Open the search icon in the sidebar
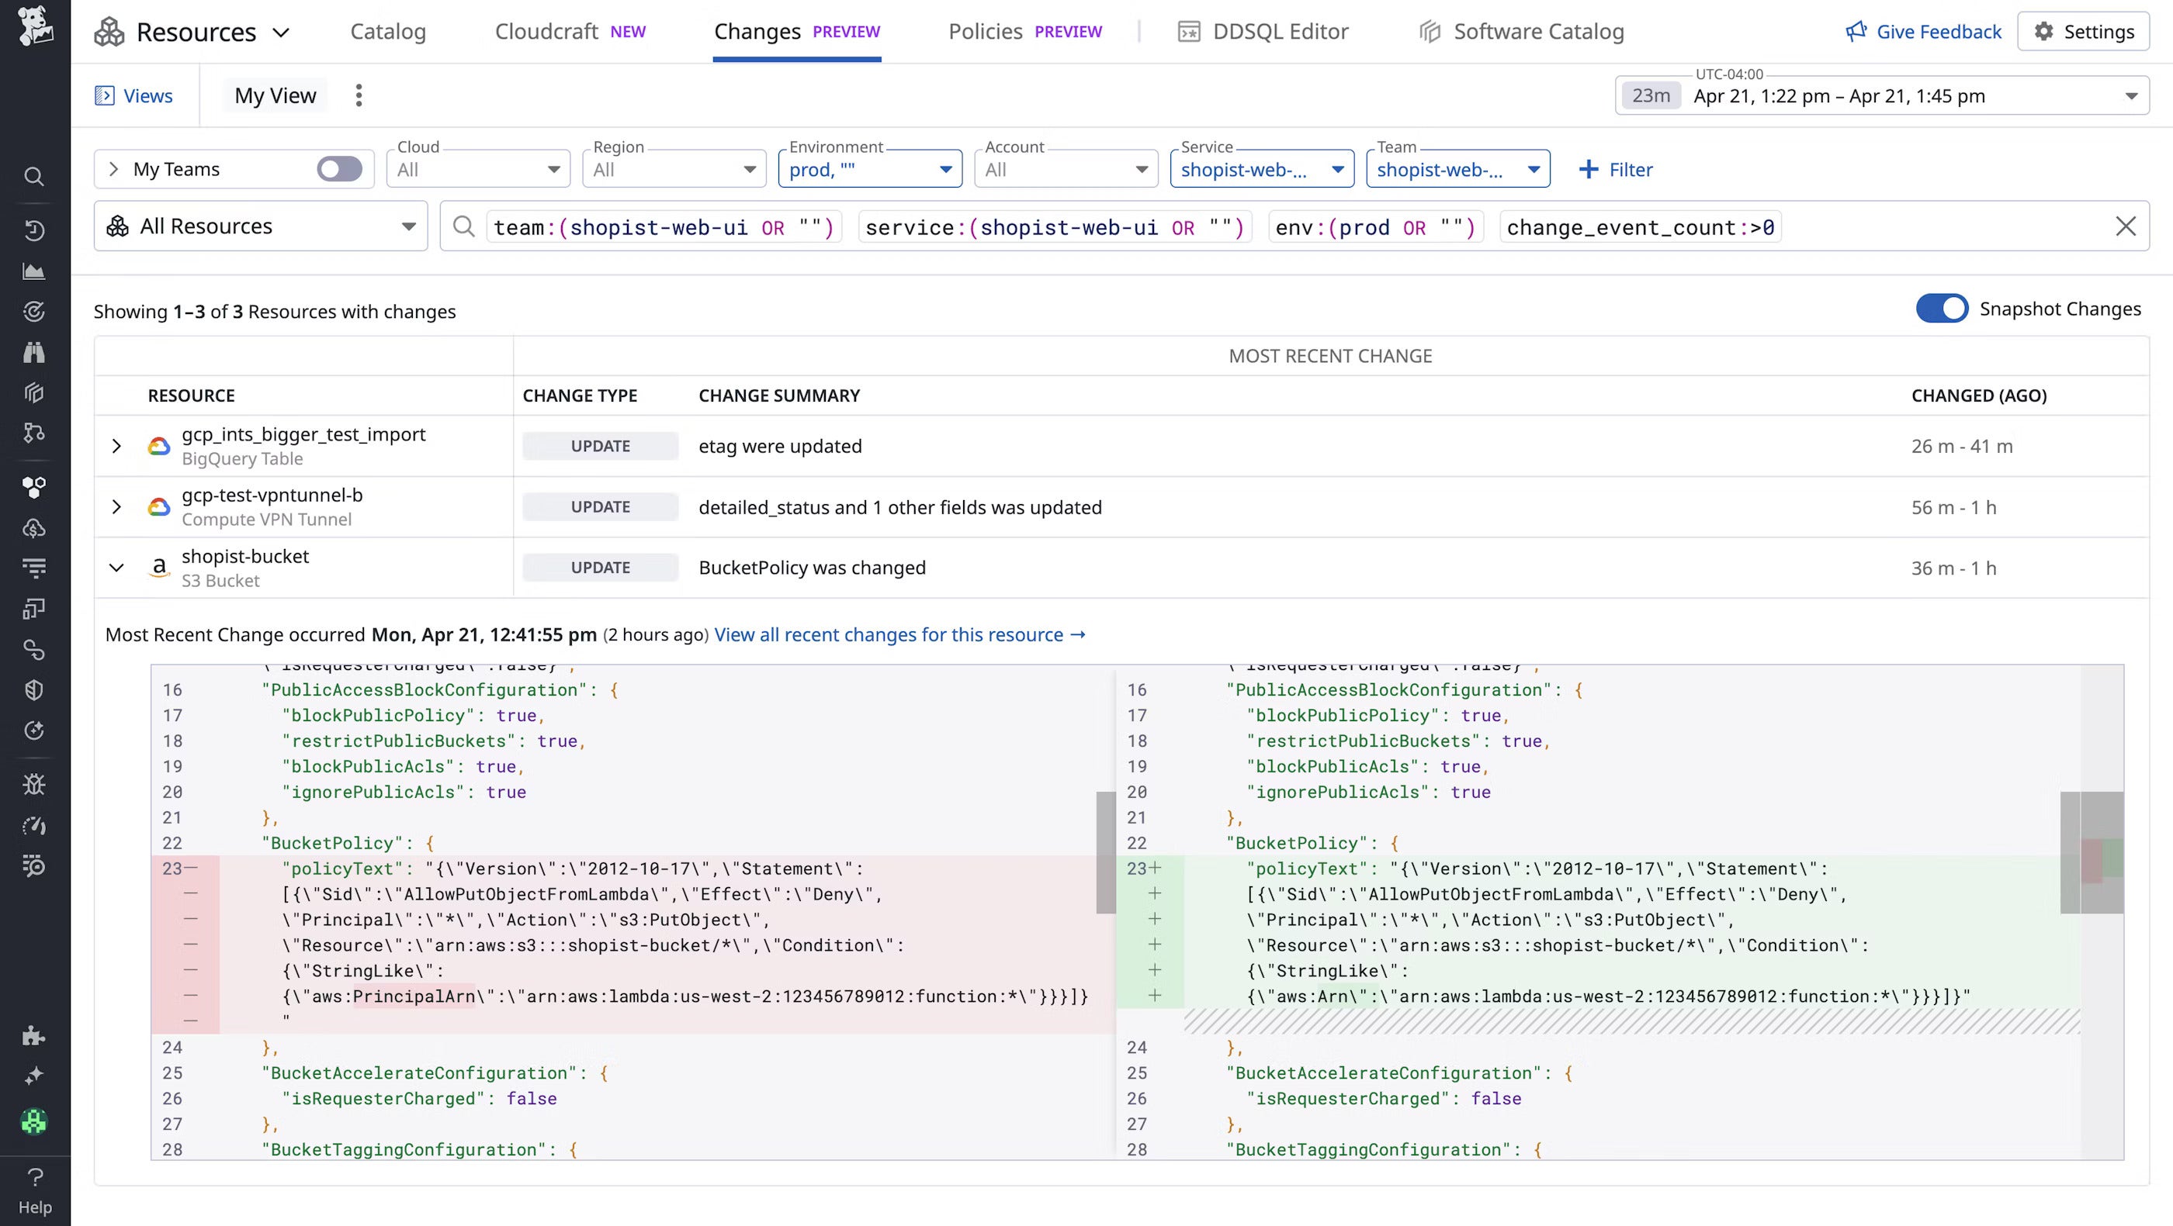Image resolution: width=2173 pixels, height=1226 pixels. 33,177
